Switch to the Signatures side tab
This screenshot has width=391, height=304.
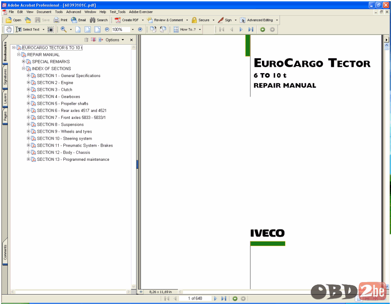[5, 77]
